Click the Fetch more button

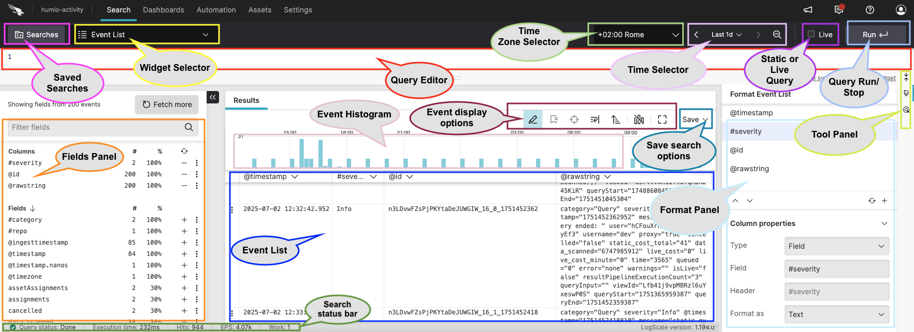click(x=167, y=104)
